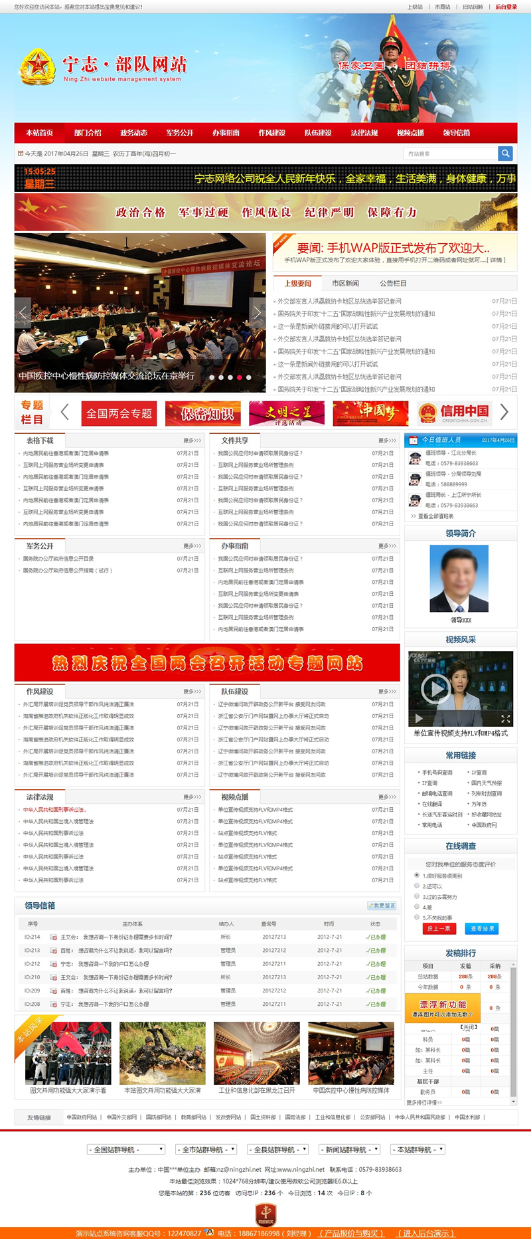This screenshot has width=531, height=1239.
Task: Click the 内站搜索 search input field
Action: (450, 153)
